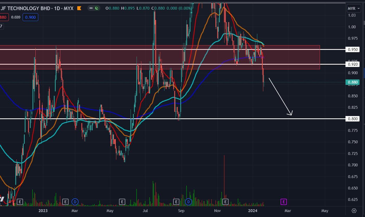Open the MYR currency dropdown
Screen dimensions: 365x217
[354, 8]
